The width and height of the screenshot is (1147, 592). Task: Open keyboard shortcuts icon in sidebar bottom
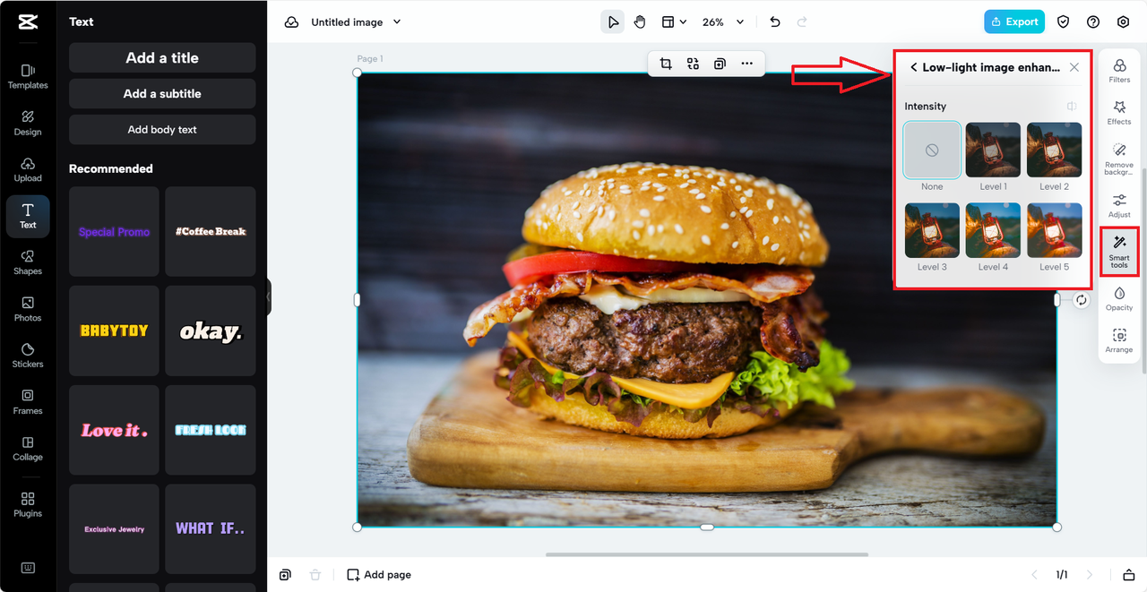click(28, 568)
